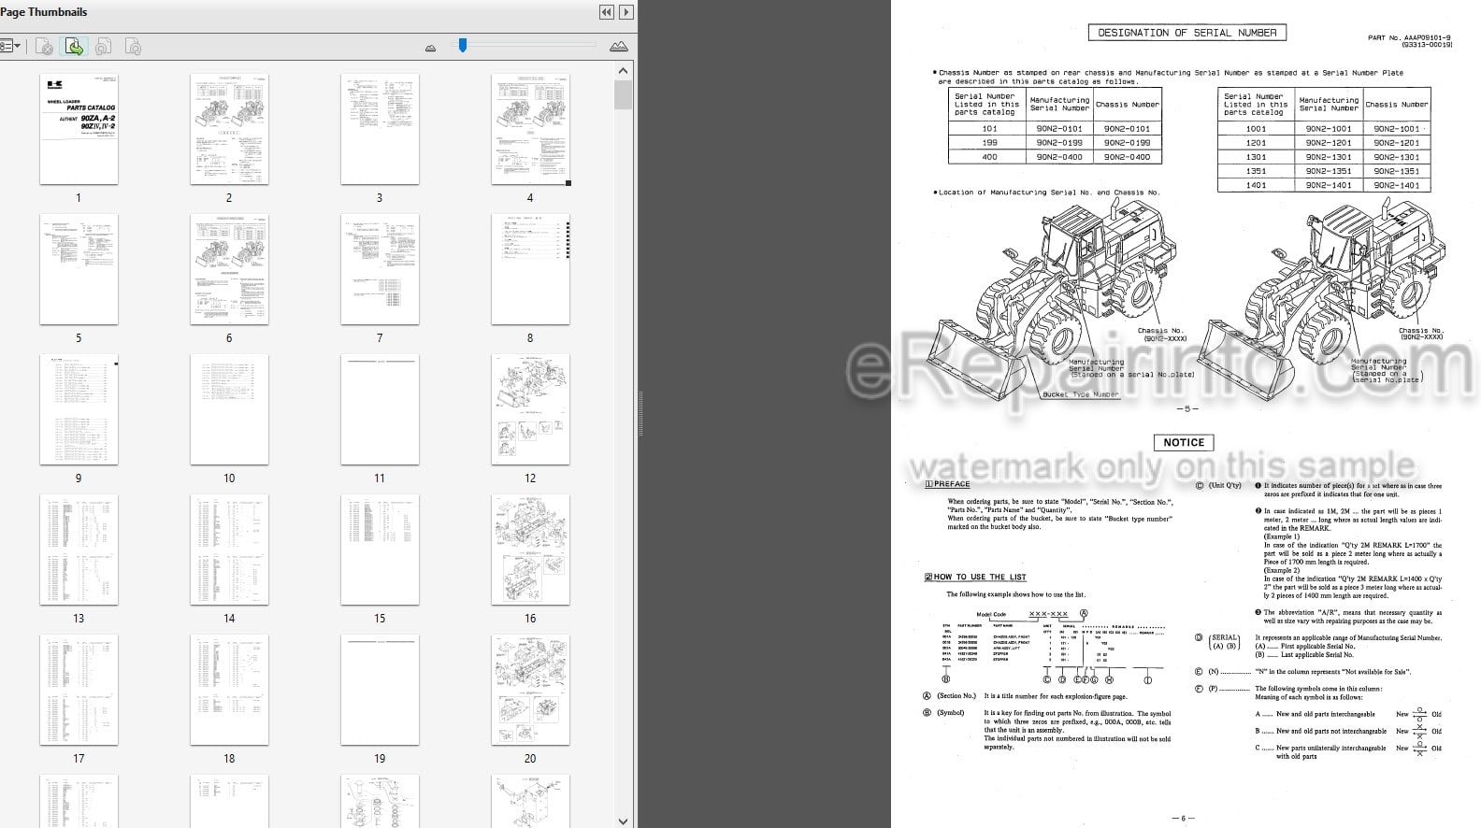Image resolution: width=1481 pixels, height=828 pixels.
Task: Click the thumbnail scrollbar down arrow
Action: (624, 821)
